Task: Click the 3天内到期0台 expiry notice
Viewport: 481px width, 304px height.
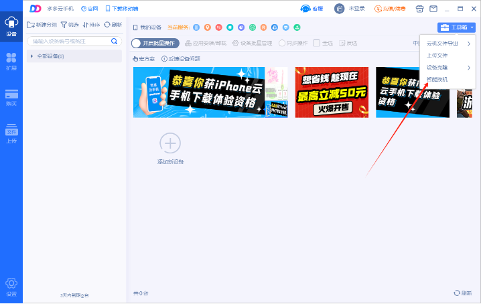Action: (74, 295)
